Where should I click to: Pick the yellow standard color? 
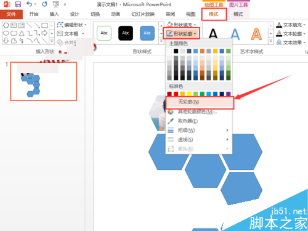coord(189,94)
